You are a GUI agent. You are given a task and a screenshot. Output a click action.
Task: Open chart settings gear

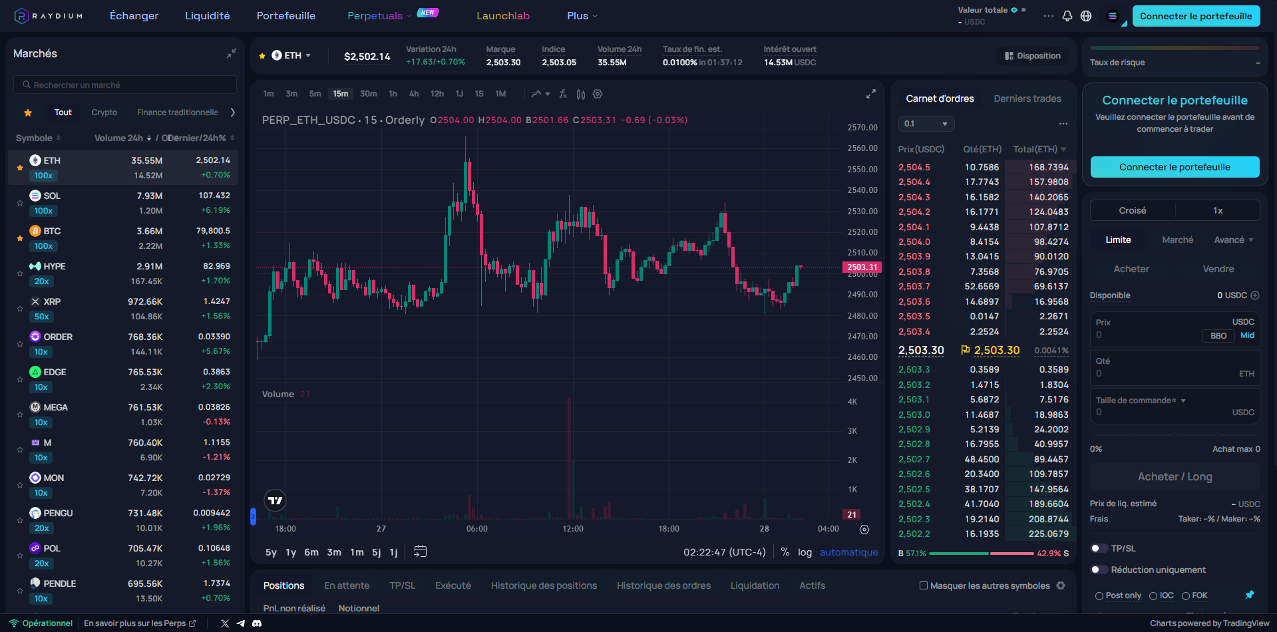(x=598, y=94)
